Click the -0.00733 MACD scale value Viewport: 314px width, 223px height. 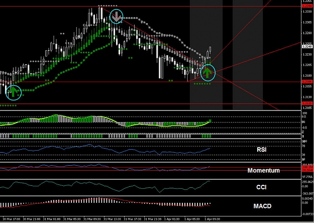tap(307, 214)
